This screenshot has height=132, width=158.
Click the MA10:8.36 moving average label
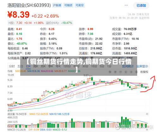(x=33, y=71)
